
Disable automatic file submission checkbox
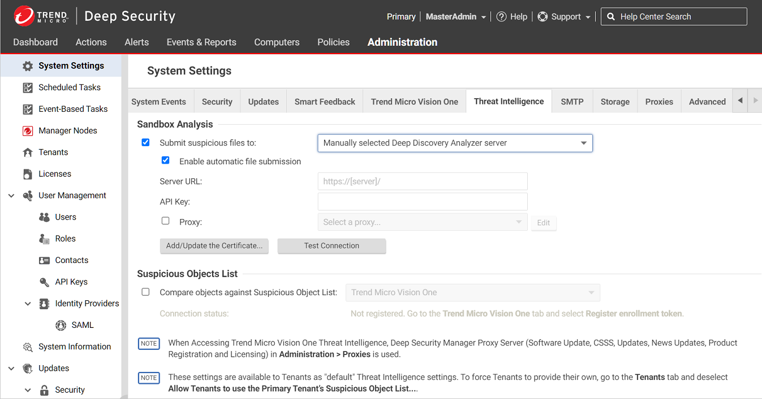(x=165, y=161)
